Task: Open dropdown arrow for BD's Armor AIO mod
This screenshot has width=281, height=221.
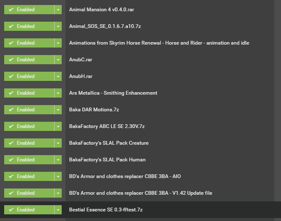Action: coord(58,176)
